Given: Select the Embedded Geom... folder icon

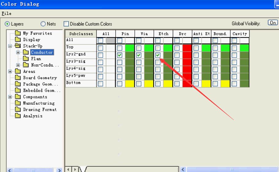Looking at the screenshot, I should pyautogui.click(x=18, y=90).
